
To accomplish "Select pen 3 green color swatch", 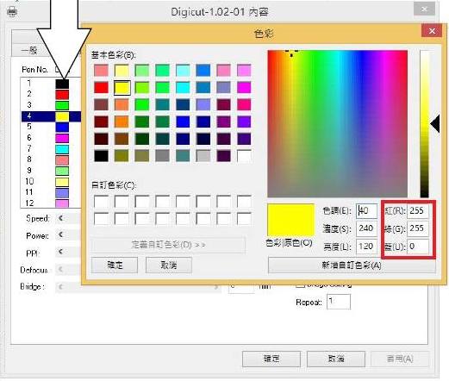I will click(x=62, y=105).
